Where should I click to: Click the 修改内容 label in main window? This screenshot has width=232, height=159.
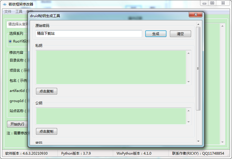pyautogui.click(x=16, y=52)
